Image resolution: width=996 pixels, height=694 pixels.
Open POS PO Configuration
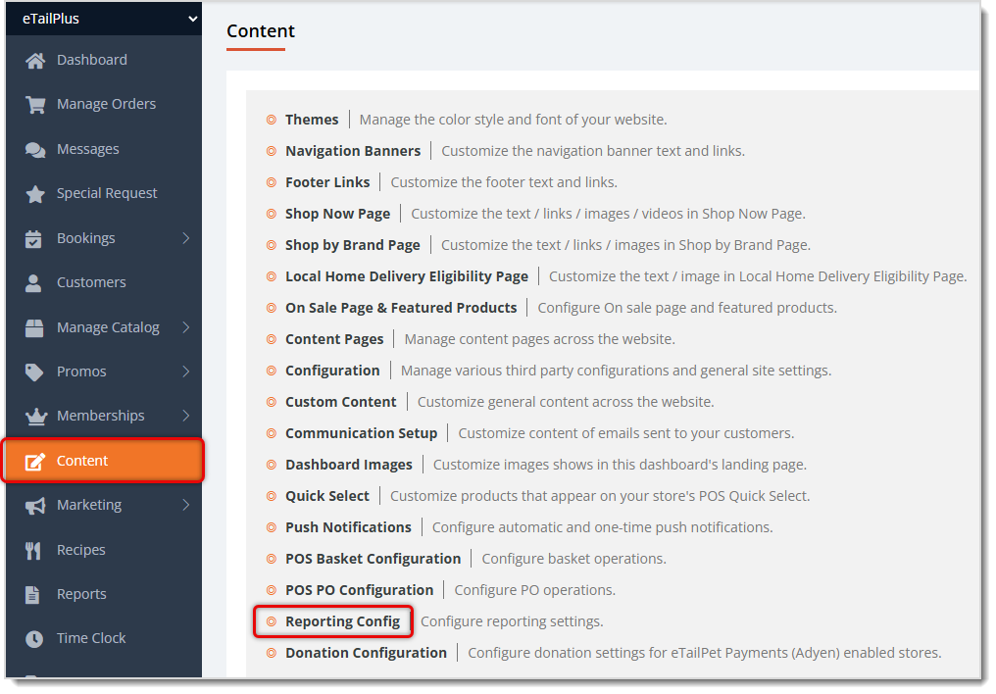pos(359,590)
